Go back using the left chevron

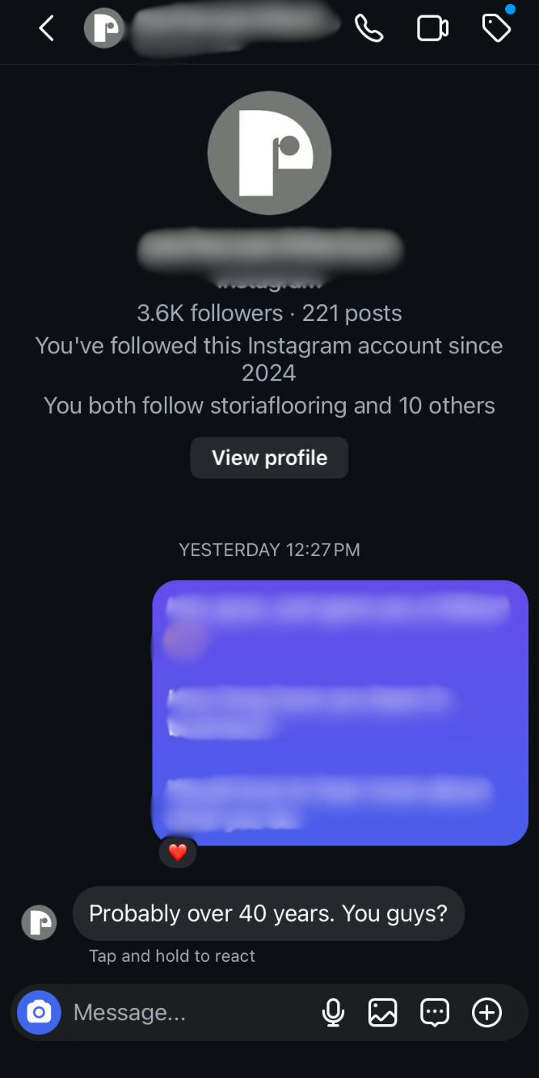pyautogui.click(x=47, y=29)
